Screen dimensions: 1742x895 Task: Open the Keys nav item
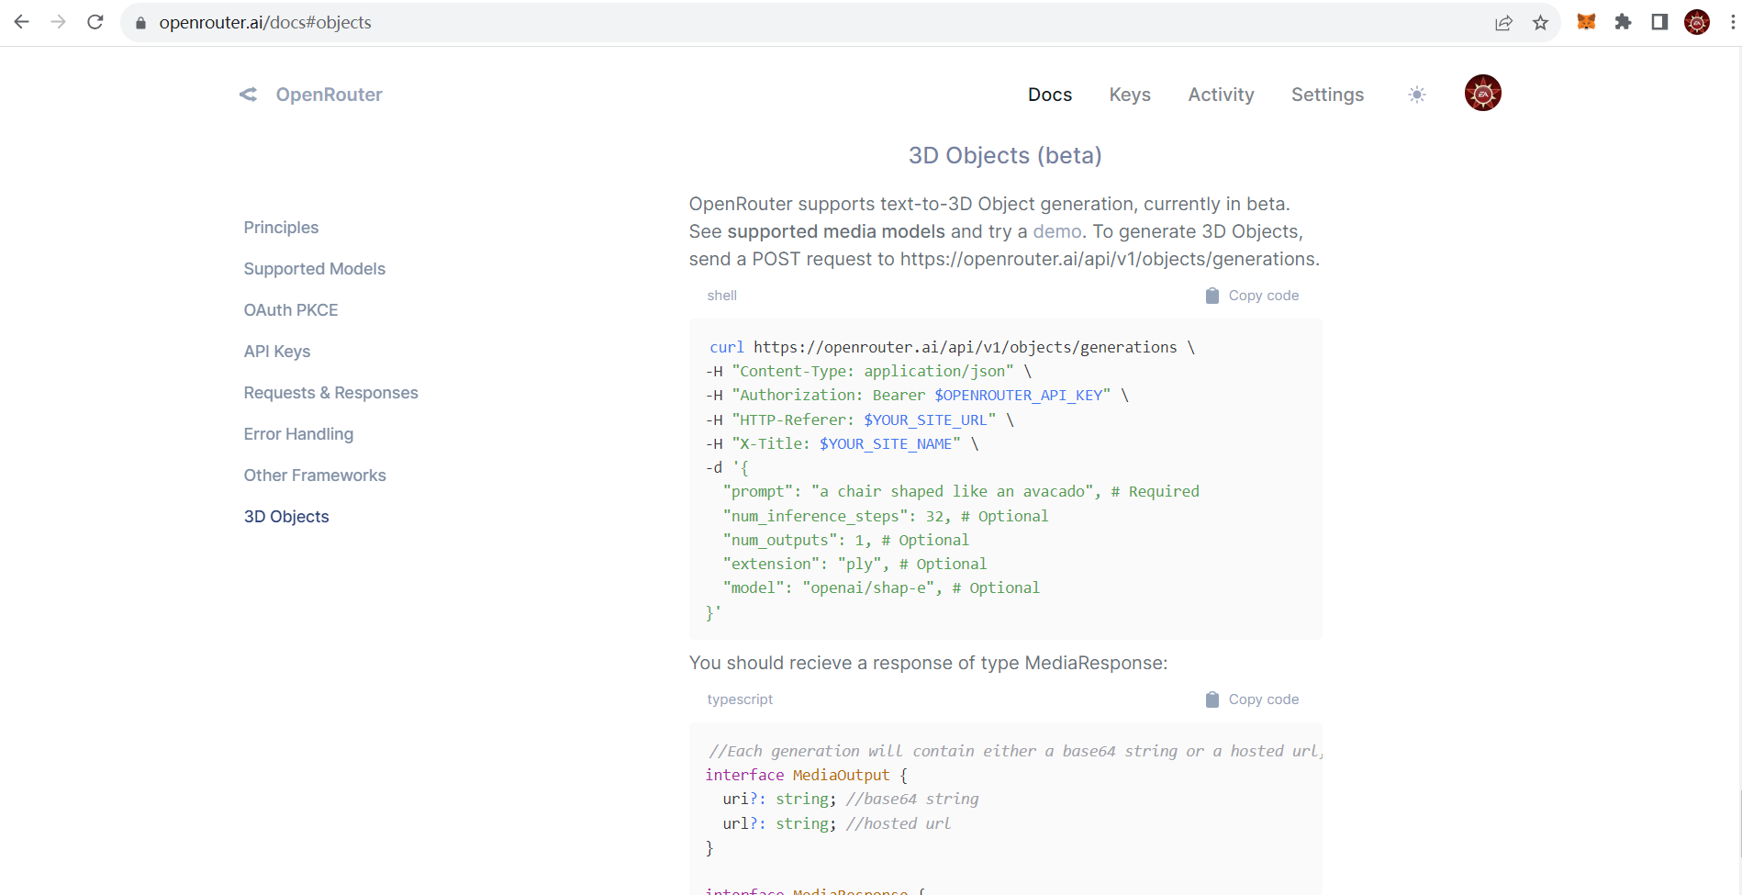(x=1130, y=95)
